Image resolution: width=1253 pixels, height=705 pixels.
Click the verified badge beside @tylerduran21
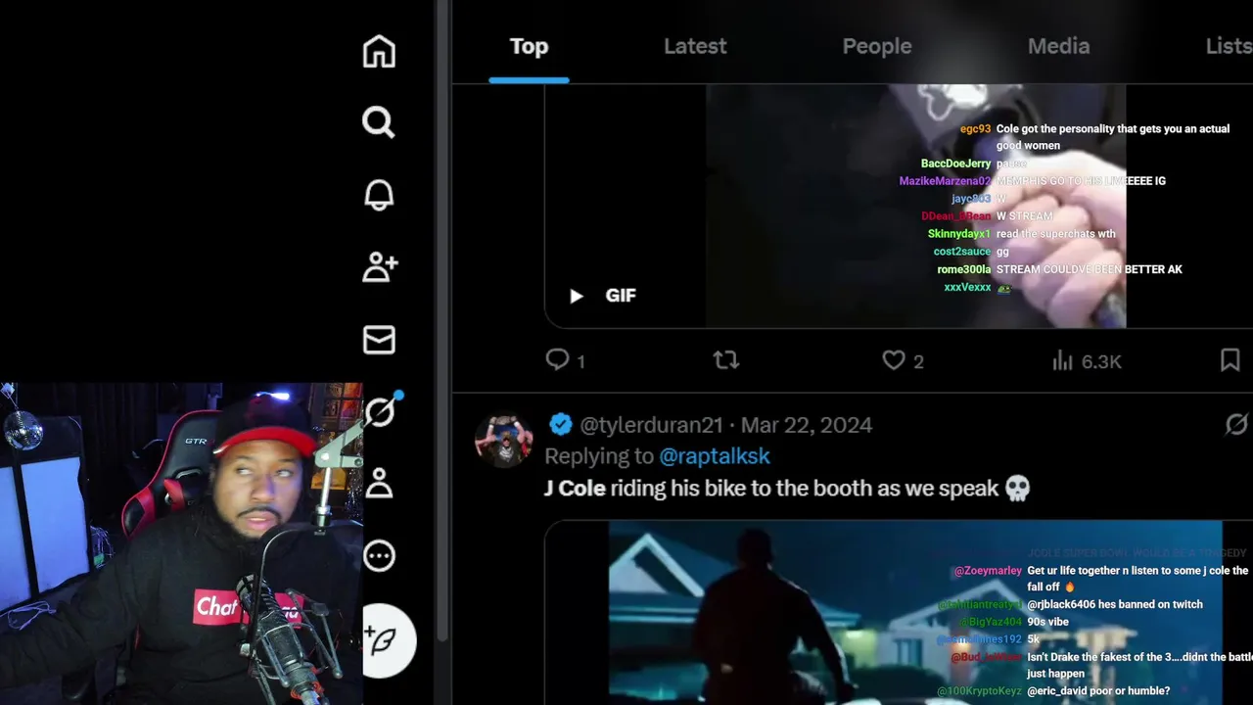point(561,424)
